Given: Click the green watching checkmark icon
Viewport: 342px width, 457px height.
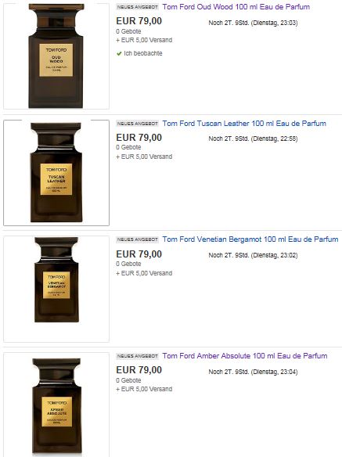Looking at the screenshot, I should [x=119, y=54].
